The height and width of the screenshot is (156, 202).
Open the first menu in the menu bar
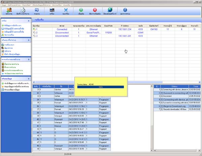4,5
